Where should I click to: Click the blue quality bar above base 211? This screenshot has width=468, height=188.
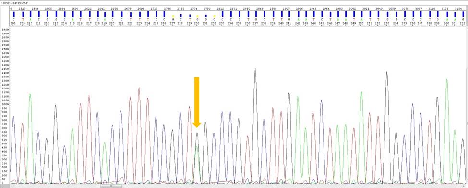[39, 14]
